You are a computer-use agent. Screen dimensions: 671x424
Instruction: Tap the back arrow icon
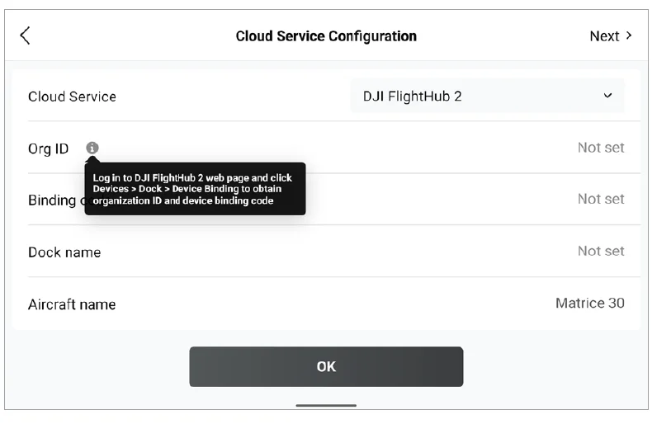[25, 35]
